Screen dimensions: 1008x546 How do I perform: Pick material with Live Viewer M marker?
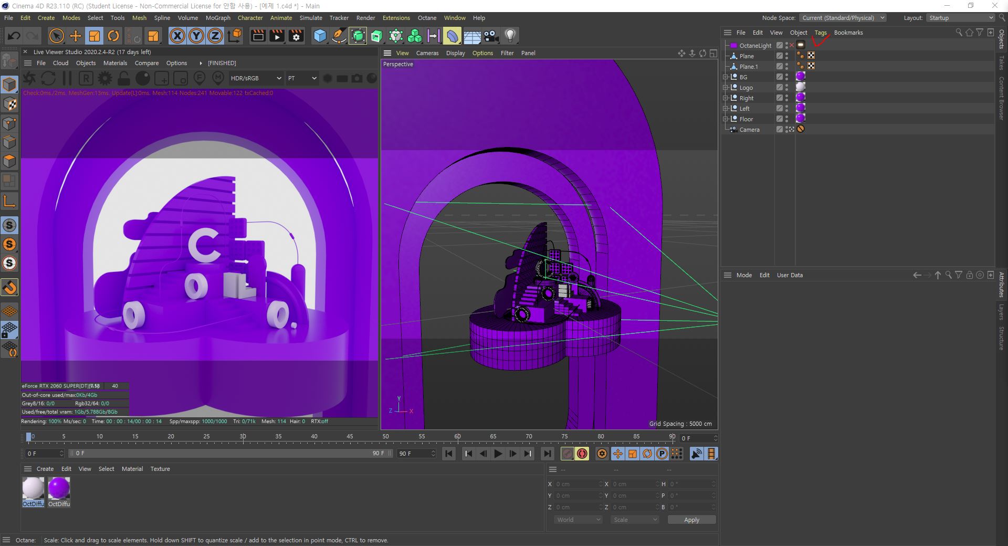click(x=218, y=78)
